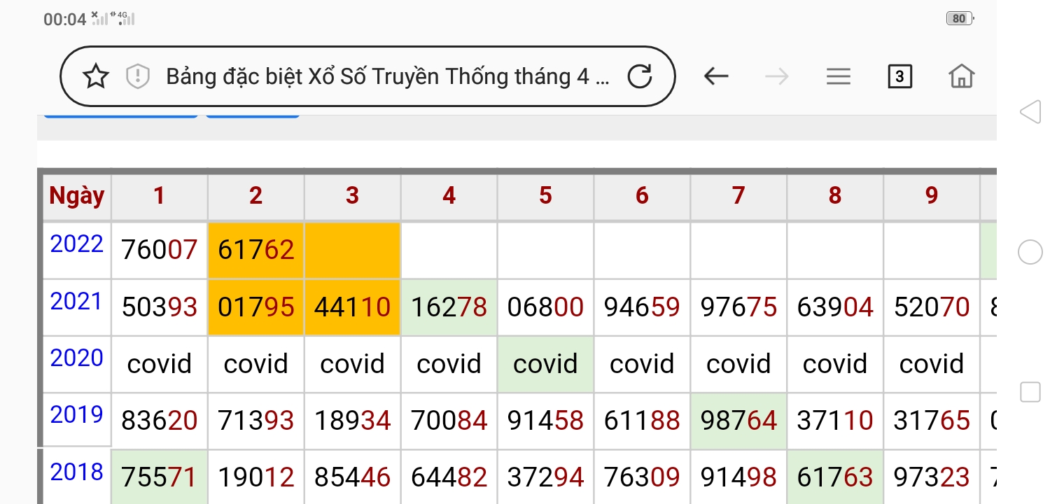Tap the bookmark star icon
The image size is (1064, 504).
96,76
